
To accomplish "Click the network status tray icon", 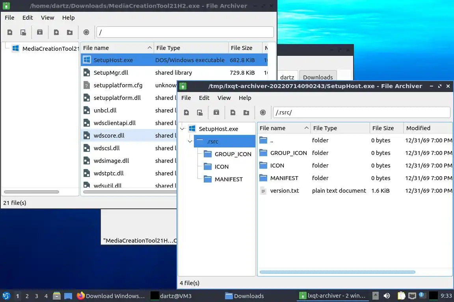I will click(x=412, y=296).
